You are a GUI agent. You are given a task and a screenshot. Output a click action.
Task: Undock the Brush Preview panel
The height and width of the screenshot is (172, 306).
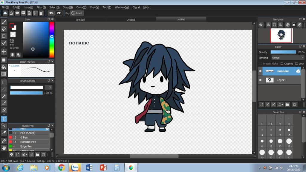[49, 62]
